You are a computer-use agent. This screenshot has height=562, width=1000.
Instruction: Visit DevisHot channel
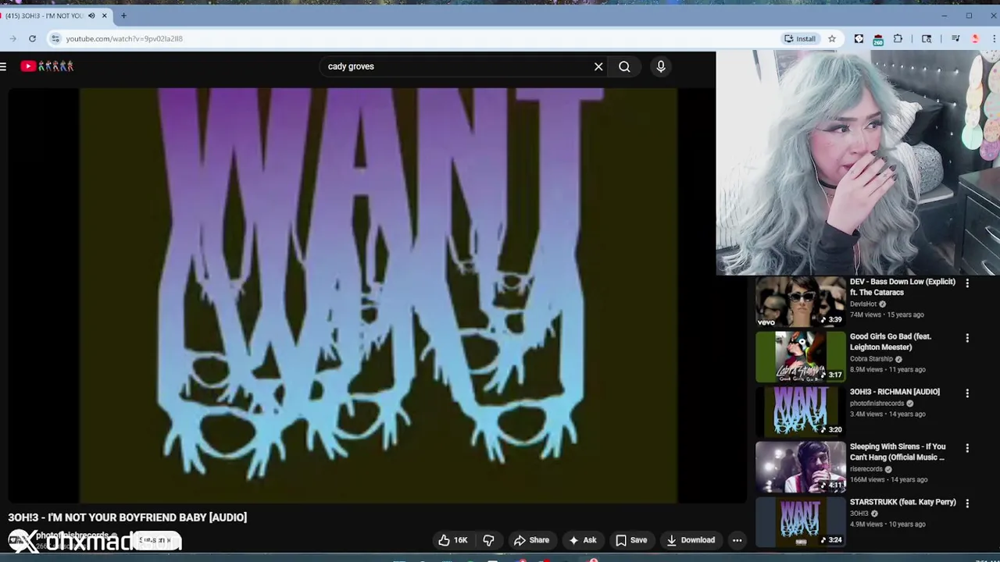[863, 304]
